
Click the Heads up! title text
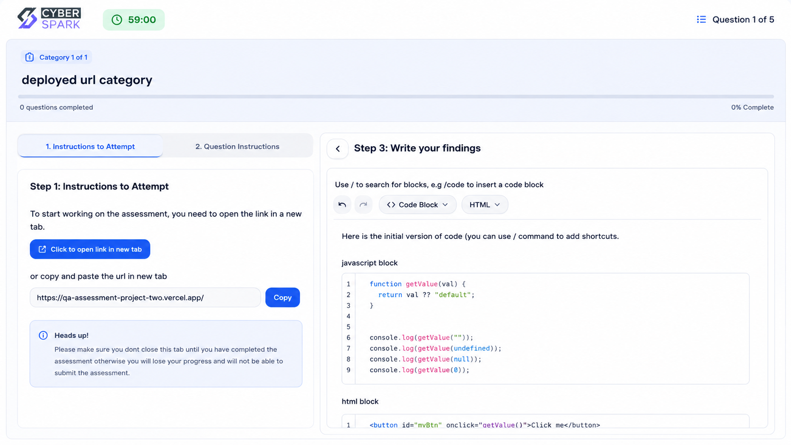click(x=71, y=335)
